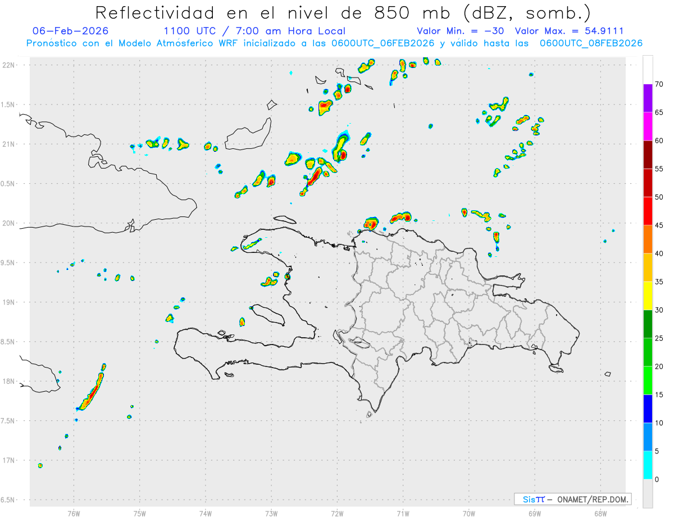Click the orange 40-45 dBZ color band
The width and height of the screenshot is (674, 521).
click(648, 239)
